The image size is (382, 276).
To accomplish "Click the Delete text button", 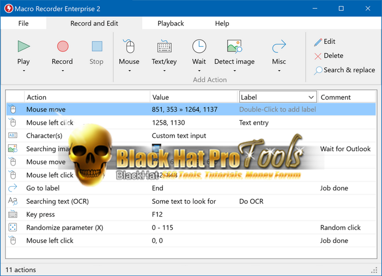I will (x=334, y=56).
